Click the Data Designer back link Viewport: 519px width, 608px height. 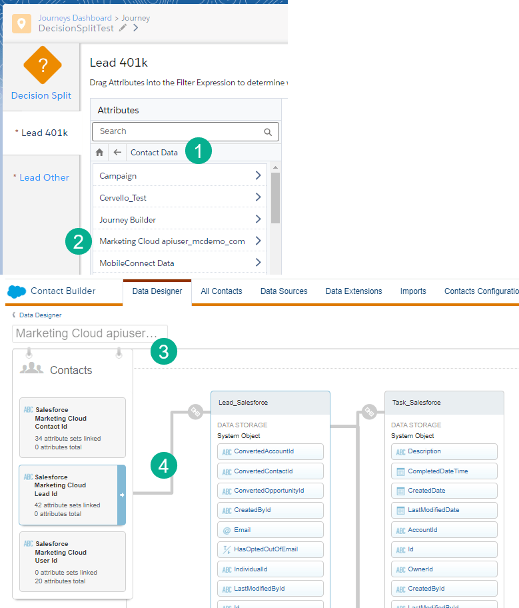pos(39,315)
